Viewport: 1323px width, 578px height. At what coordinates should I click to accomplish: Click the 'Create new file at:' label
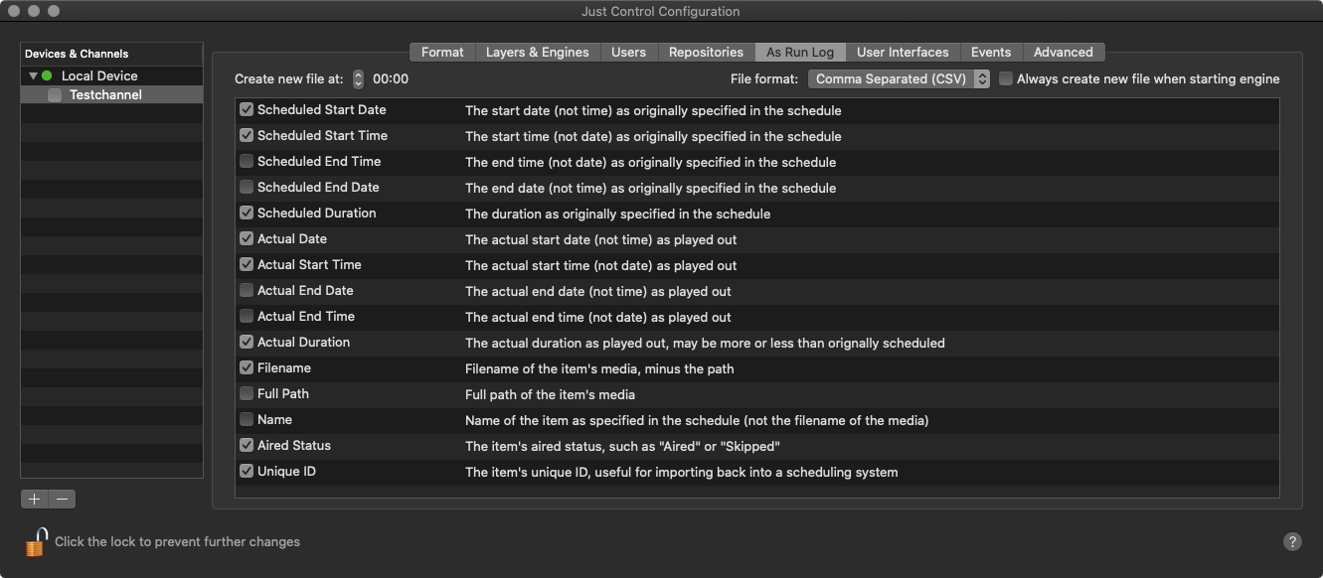pyautogui.click(x=289, y=78)
